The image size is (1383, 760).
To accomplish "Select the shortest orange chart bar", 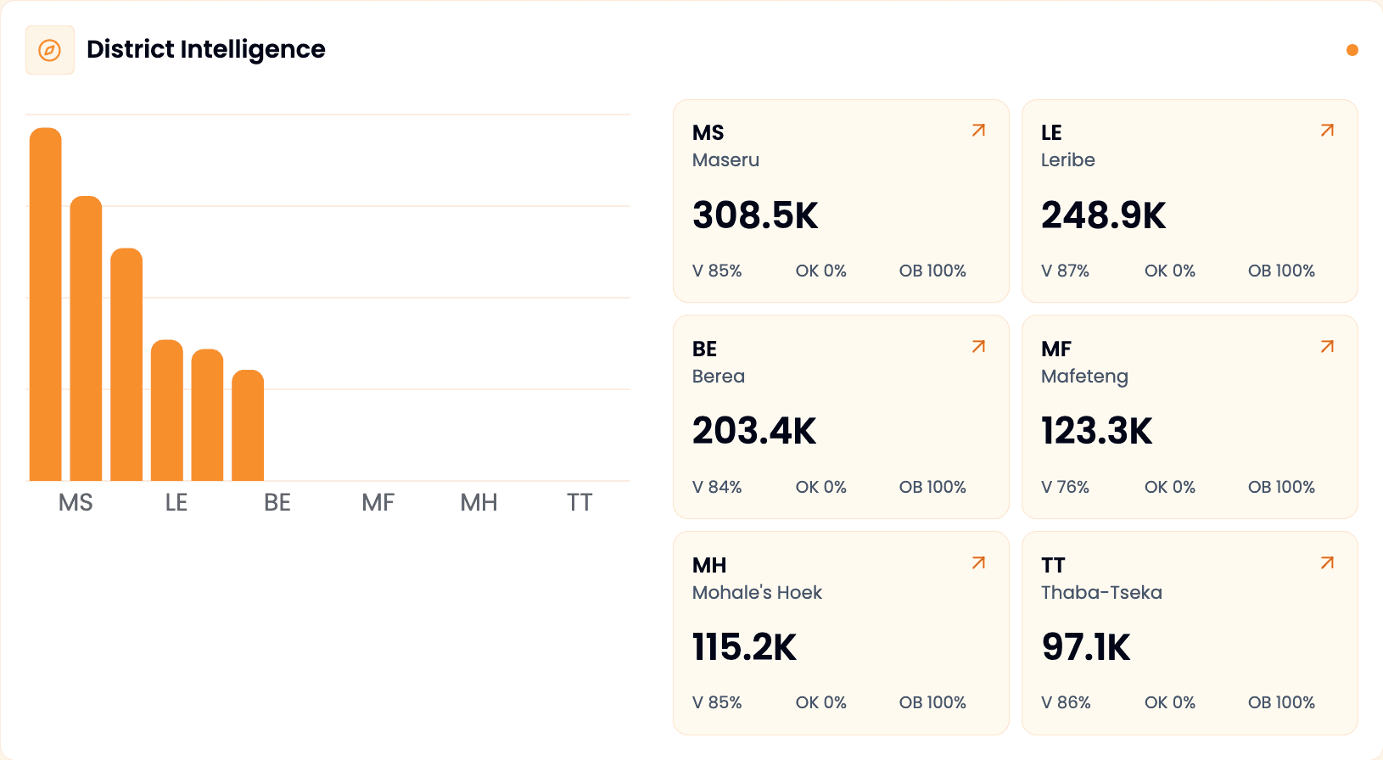I will 248,426.
